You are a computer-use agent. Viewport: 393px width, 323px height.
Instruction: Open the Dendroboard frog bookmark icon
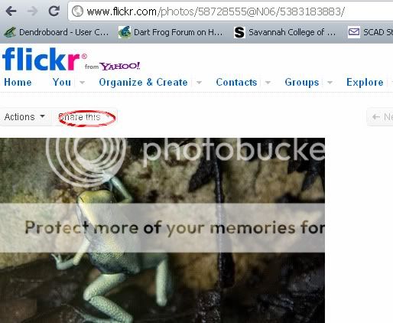tap(10, 32)
